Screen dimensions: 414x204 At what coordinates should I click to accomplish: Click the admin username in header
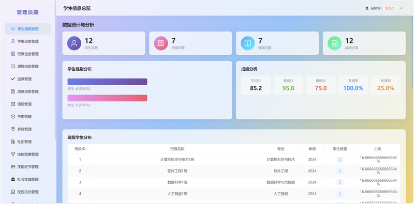tap(376, 8)
